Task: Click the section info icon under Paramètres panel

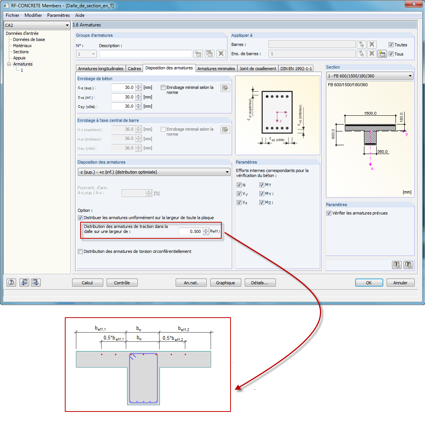Action: tap(397, 265)
